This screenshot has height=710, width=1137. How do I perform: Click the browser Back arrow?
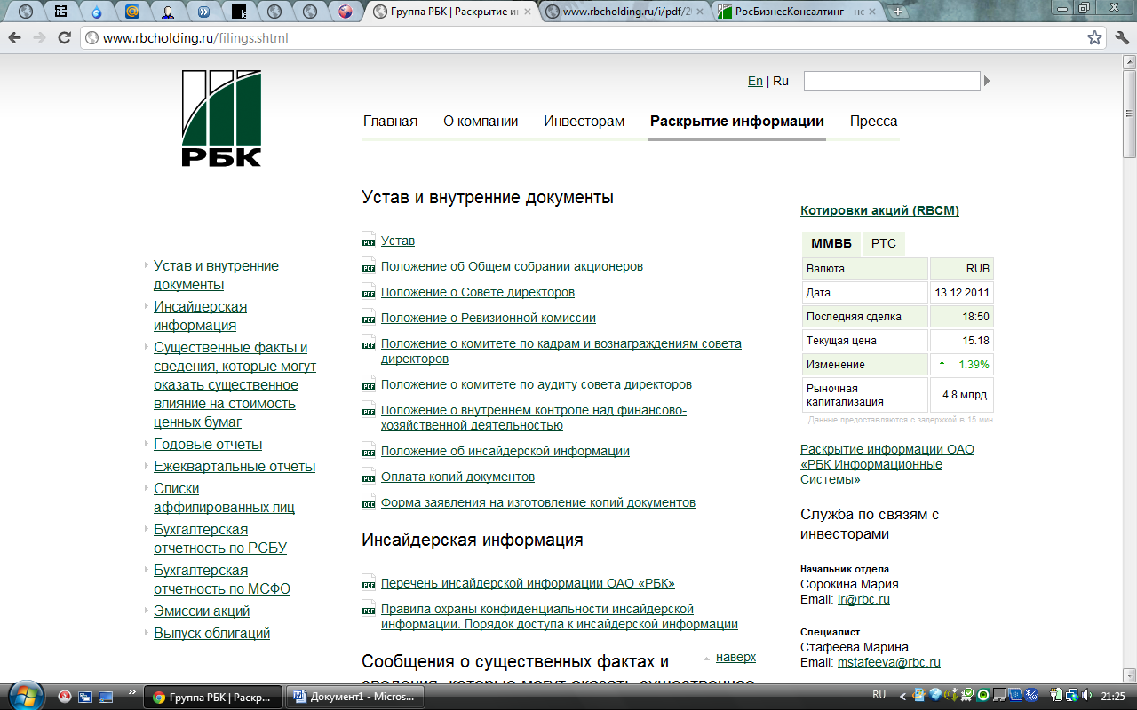[15, 38]
